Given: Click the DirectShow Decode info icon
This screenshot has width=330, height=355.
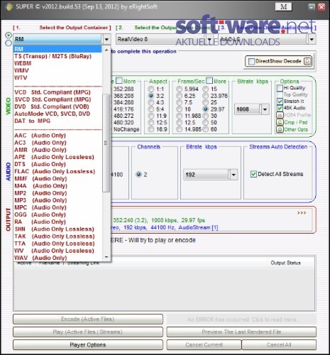Looking at the screenshot, I should click(x=307, y=61).
